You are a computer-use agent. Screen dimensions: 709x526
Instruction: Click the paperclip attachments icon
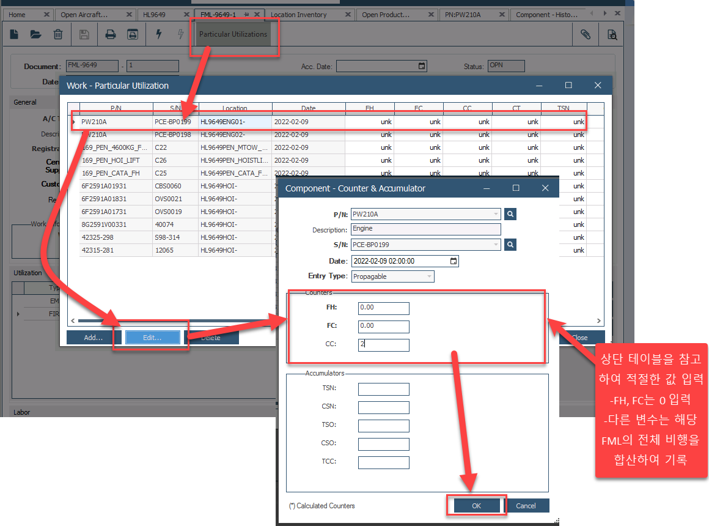(x=585, y=35)
